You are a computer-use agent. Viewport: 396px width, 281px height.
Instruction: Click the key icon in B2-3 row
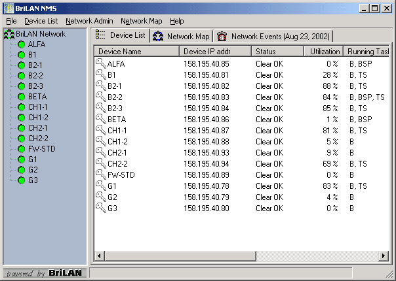click(x=101, y=108)
